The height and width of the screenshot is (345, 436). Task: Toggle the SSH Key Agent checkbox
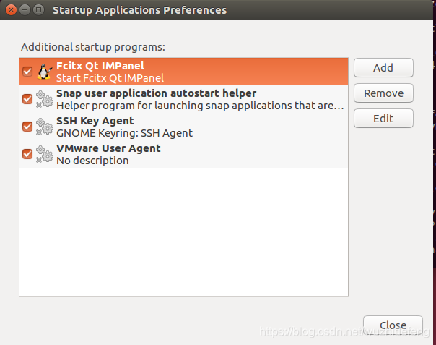tap(27, 127)
